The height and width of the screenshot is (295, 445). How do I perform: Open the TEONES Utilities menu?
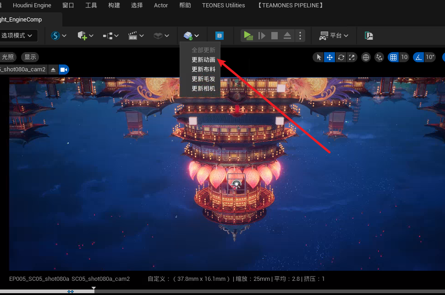coord(223,5)
